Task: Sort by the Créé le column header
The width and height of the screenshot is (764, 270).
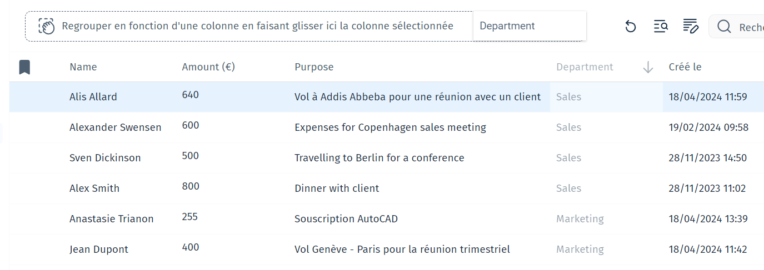Action: click(685, 67)
